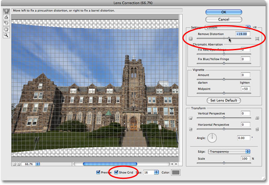
Task: Open the Settings panel flyout menu
Action: pos(255,27)
